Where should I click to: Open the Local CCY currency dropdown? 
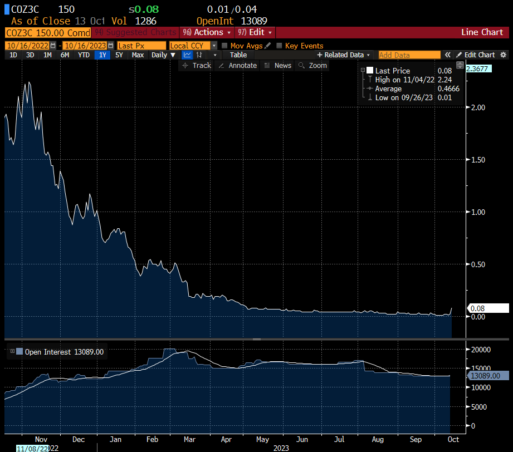click(214, 46)
